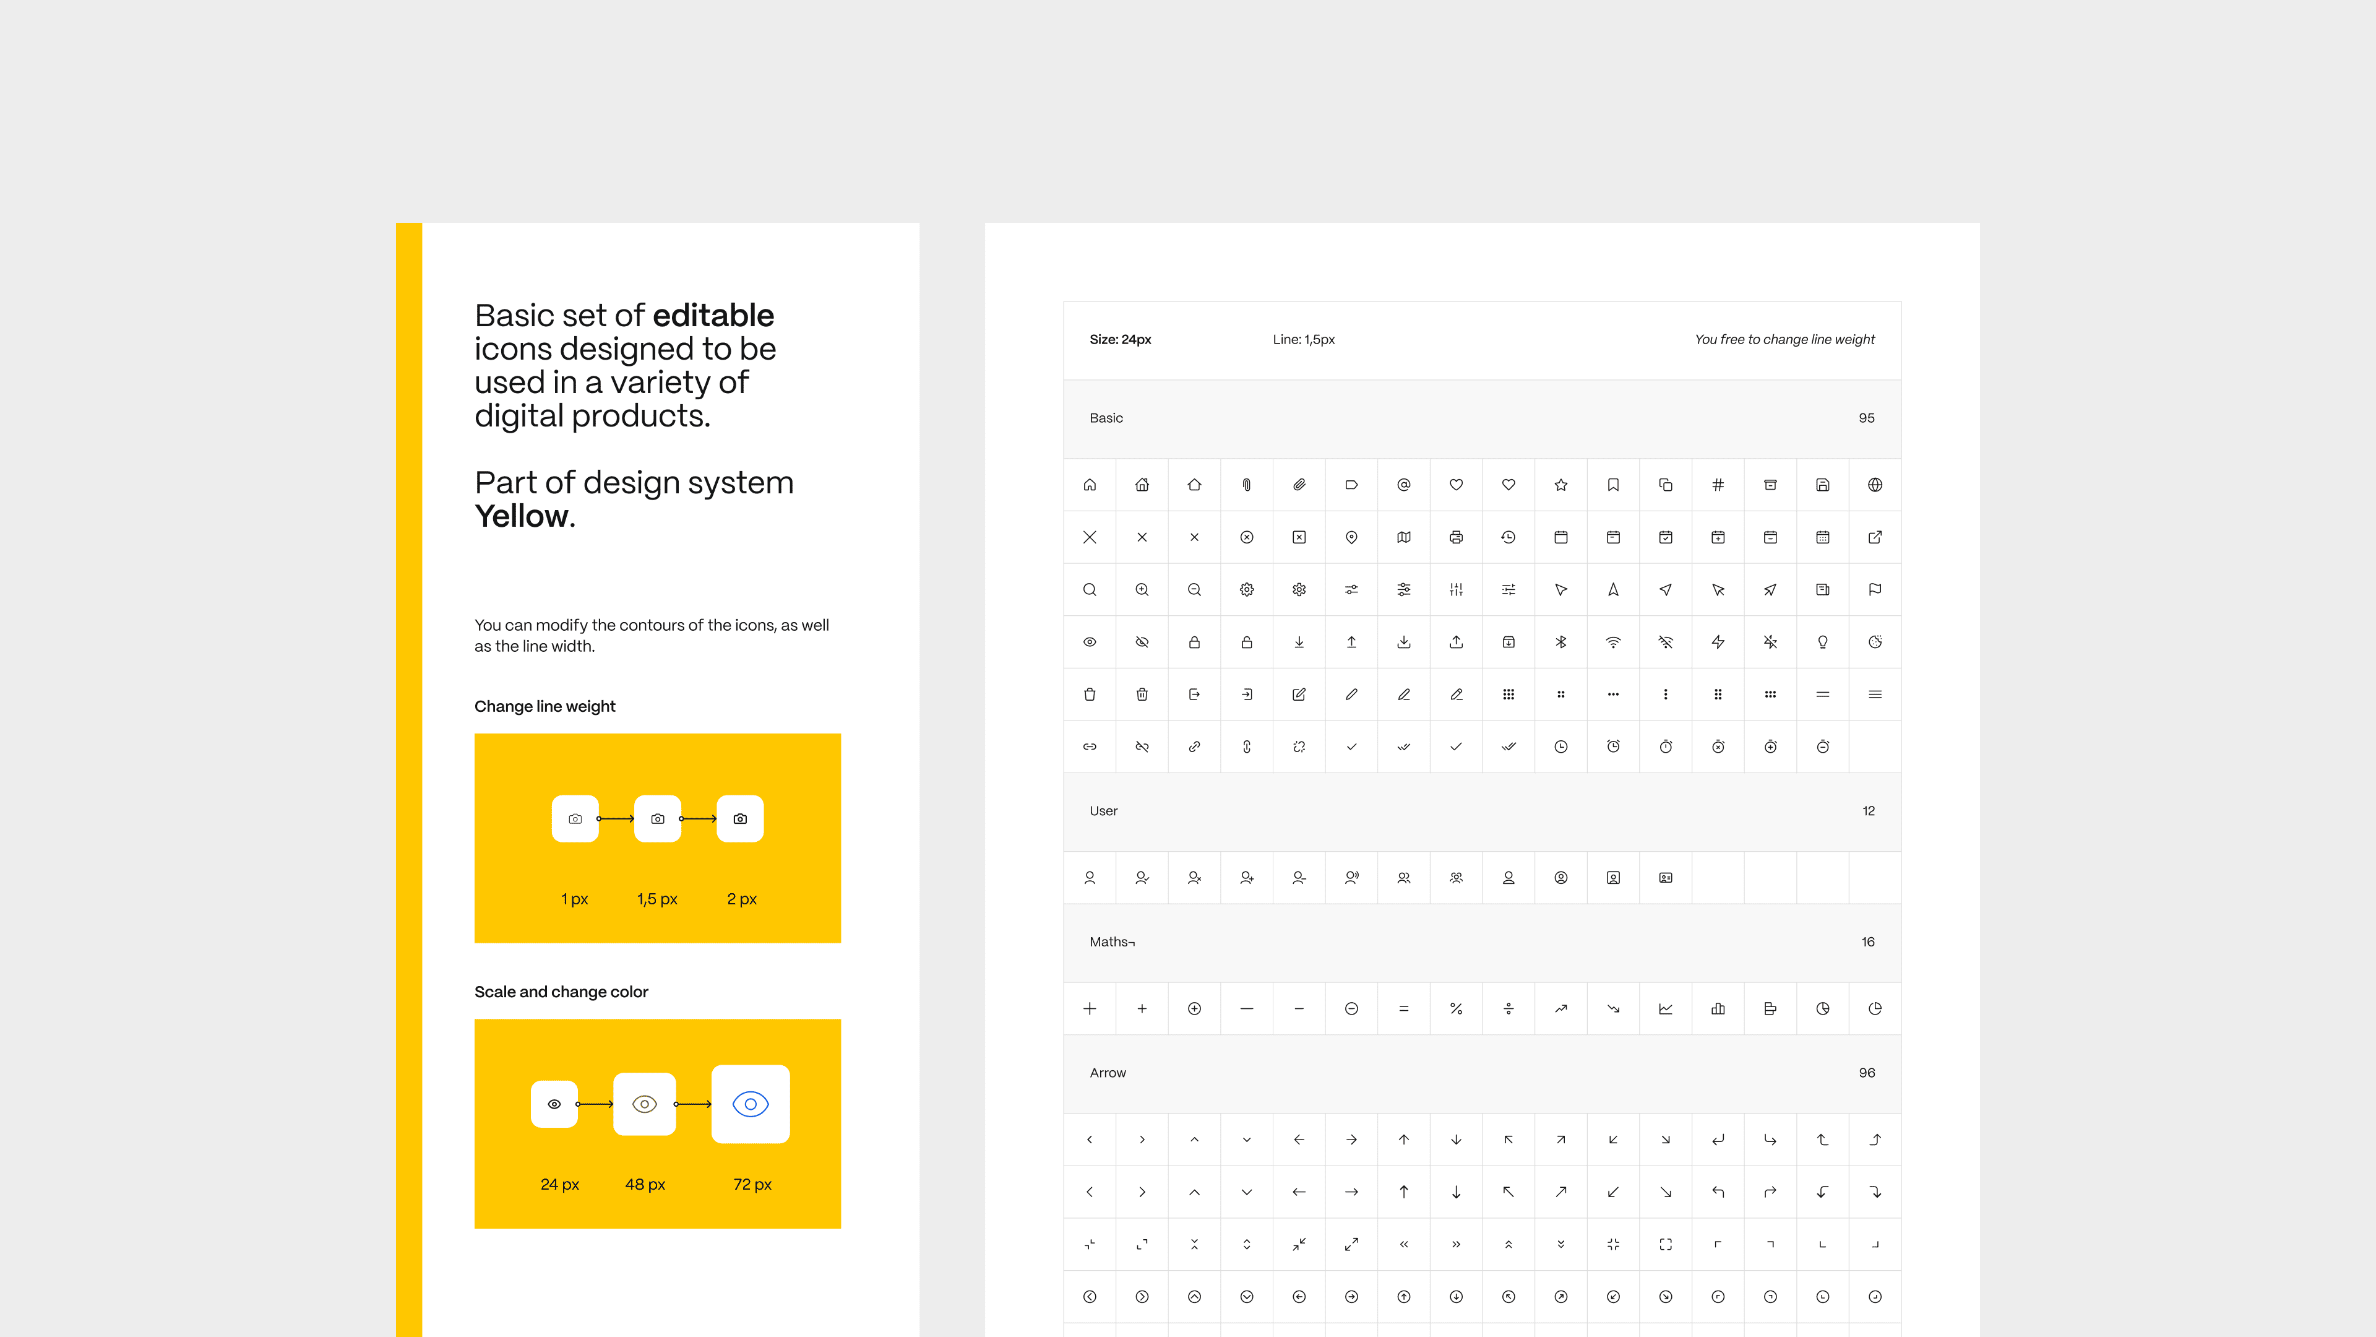Click the percent icon in Maths
This screenshot has height=1337, width=2376.
[x=1455, y=1008]
